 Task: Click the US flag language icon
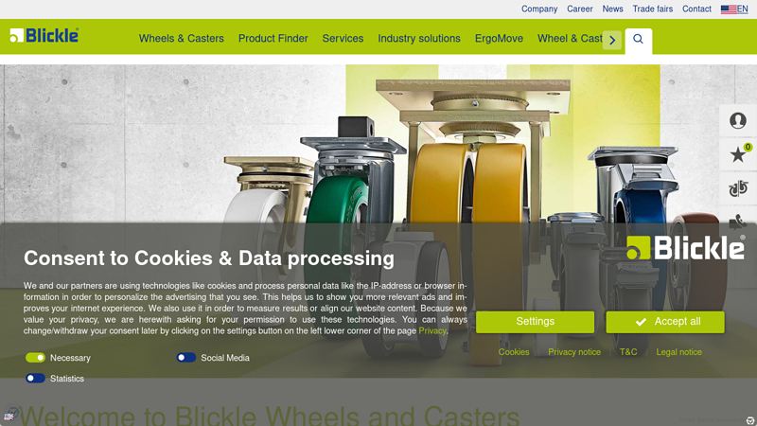[728, 9]
